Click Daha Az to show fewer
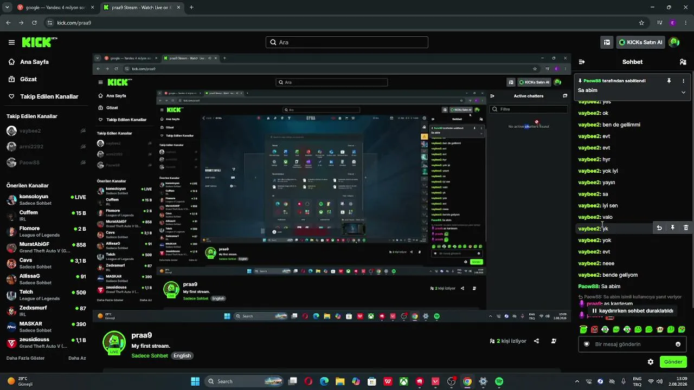This screenshot has height=390, width=694. pyautogui.click(x=77, y=358)
